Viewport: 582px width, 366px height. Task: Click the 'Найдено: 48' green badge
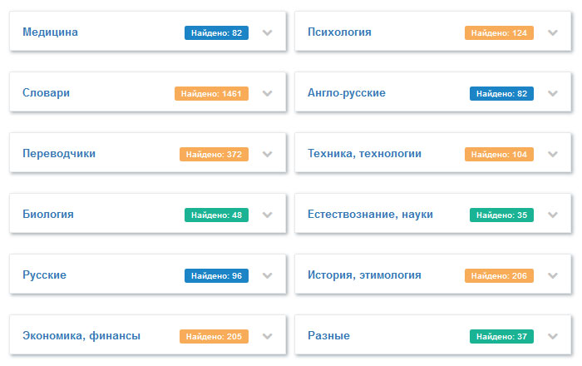pos(216,215)
